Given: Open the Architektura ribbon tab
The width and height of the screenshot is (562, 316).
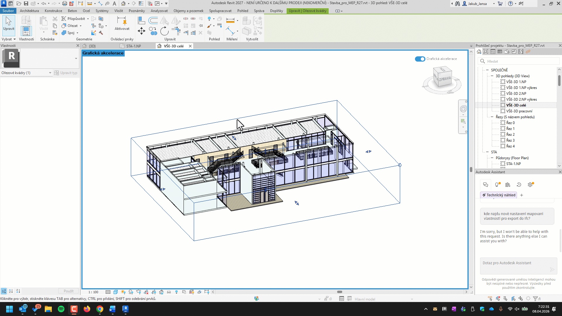Looking at the screenshot, I should point(29,11).
